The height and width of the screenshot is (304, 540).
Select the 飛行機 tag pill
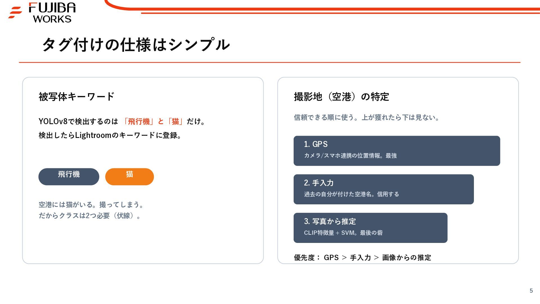69,176
